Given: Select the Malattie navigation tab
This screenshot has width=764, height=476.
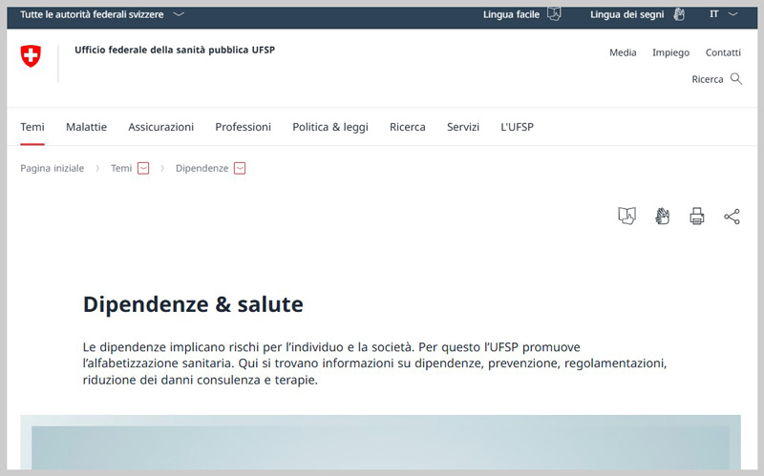Looking at the screenshot, I should [86, 127].
